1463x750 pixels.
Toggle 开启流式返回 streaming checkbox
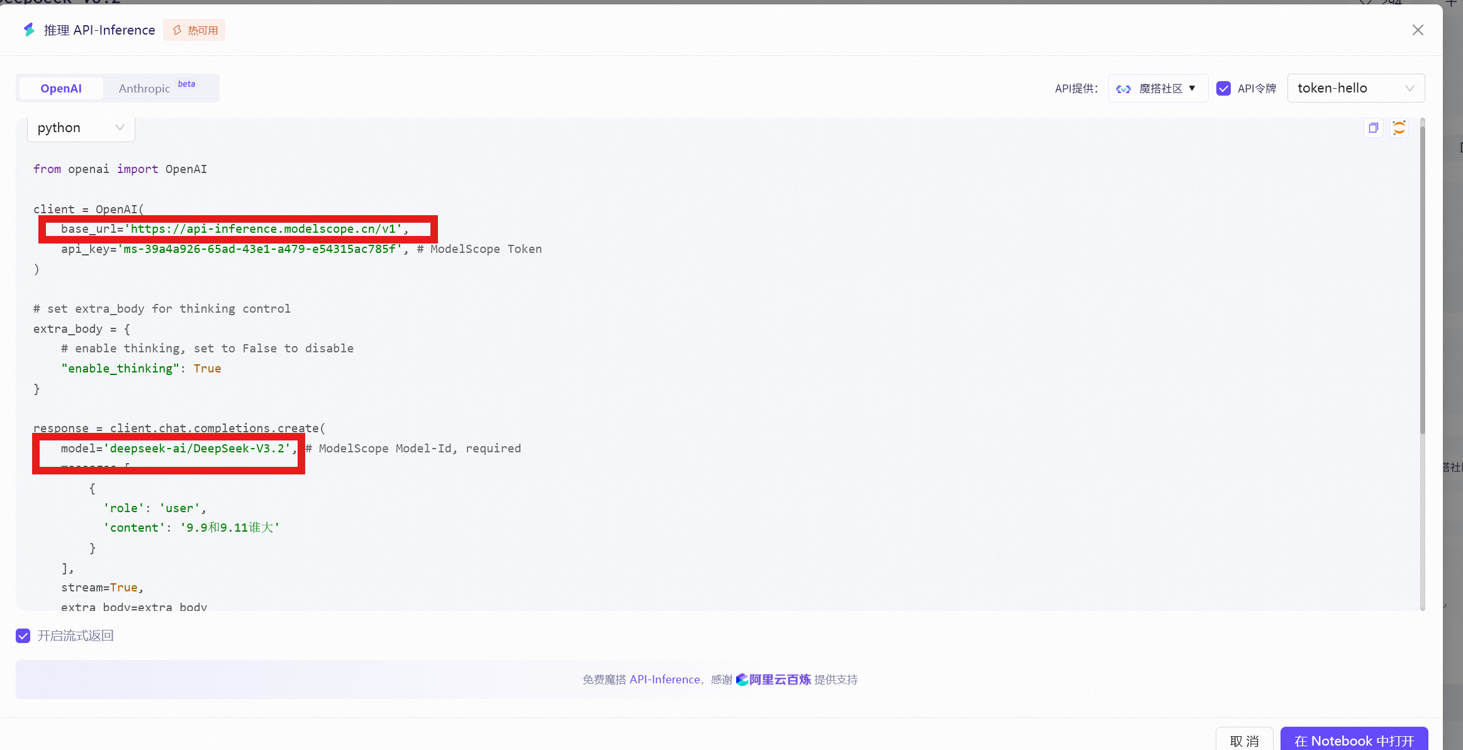[23, 635]
